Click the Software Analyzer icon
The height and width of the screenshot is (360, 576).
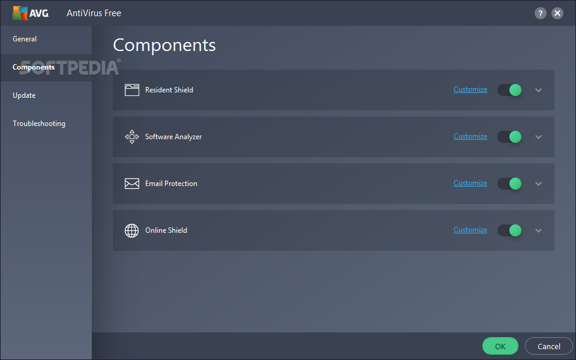pos(132,137)
